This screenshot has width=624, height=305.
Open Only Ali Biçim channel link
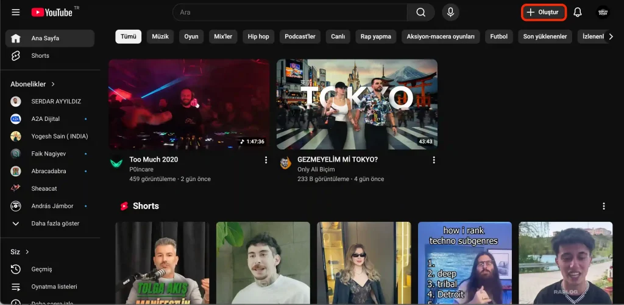[x=316, y=170]
